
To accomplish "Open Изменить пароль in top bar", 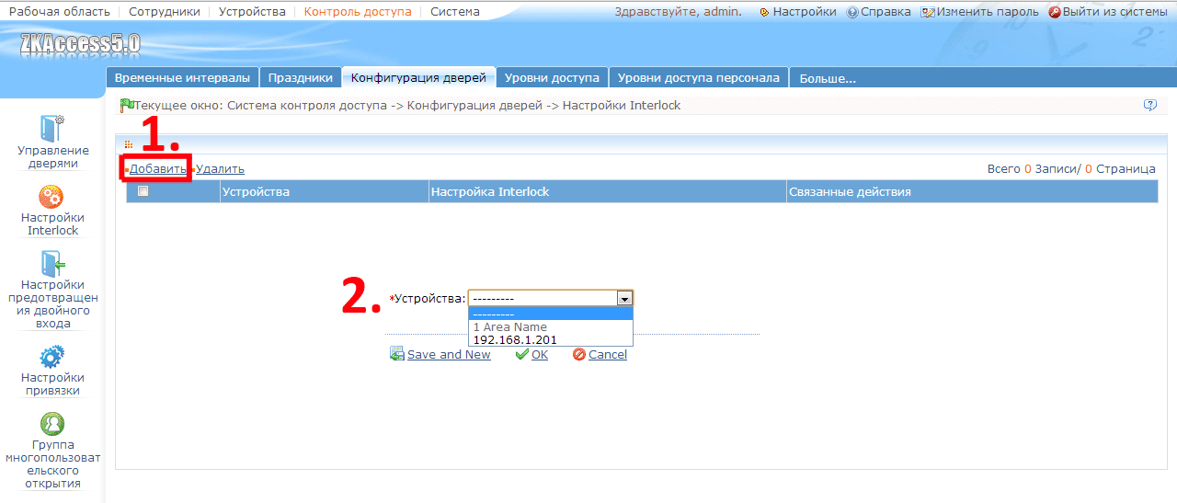I will [980, 12].
